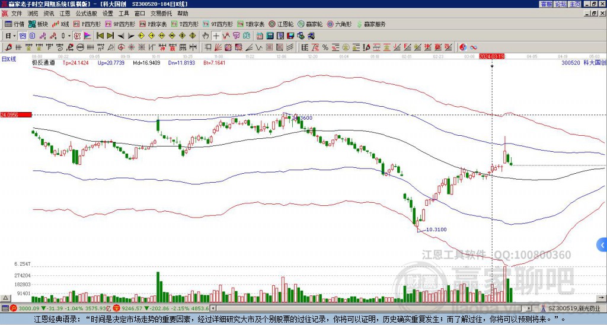This screenshot has height=325, width=607.
Task: Open the 公式选股 menu
Action: [x=87, y=14]
